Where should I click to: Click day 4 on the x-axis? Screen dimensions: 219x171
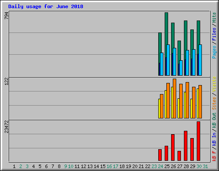click(x=33, y=166)
